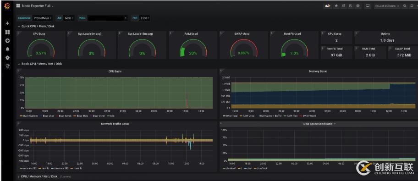The image size is (418, 181).
Task: Open the Server Admin shield icon
Action: (x=7, y=66)
